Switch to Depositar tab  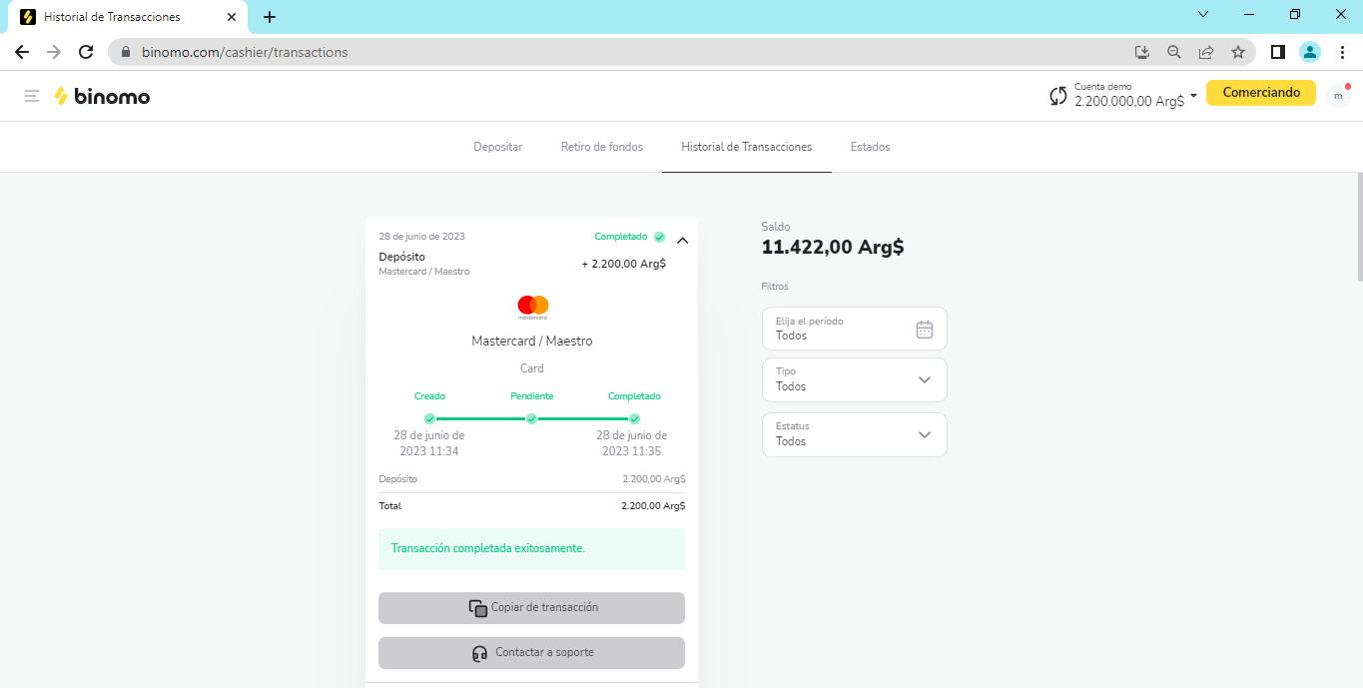498,147
